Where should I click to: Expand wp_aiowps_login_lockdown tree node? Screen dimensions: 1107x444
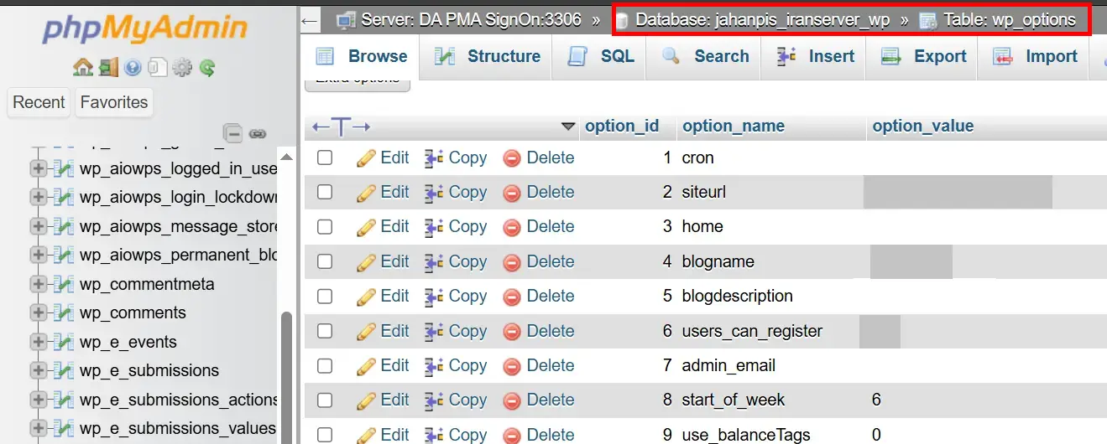coord(38,197)
